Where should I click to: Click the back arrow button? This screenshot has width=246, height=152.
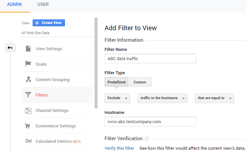point(10,48)
